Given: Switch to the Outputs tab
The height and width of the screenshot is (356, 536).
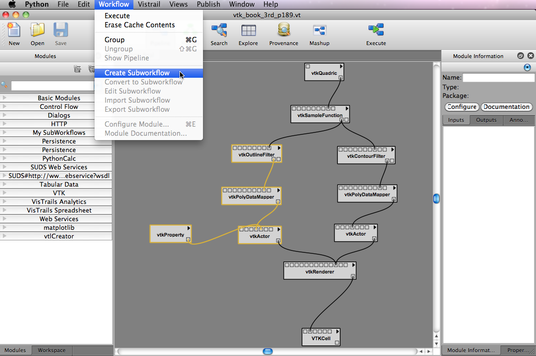Looking at the screenshot, I should 486,120.
